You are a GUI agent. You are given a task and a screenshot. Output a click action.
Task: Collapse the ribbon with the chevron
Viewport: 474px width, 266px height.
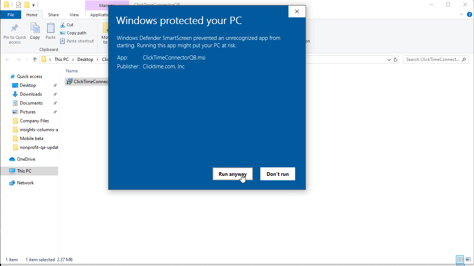click(461, 15)
